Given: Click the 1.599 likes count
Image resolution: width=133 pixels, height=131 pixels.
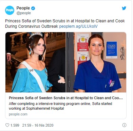Looking at the screenshot, I should (x=15, y=125).
